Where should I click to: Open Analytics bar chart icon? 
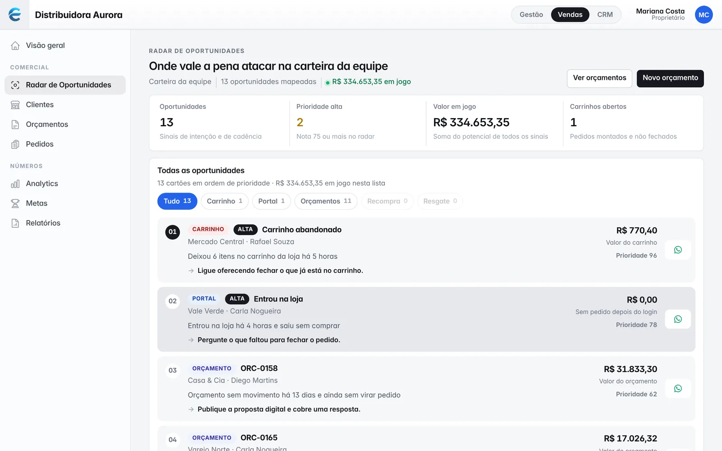click(x=15, y=184)
